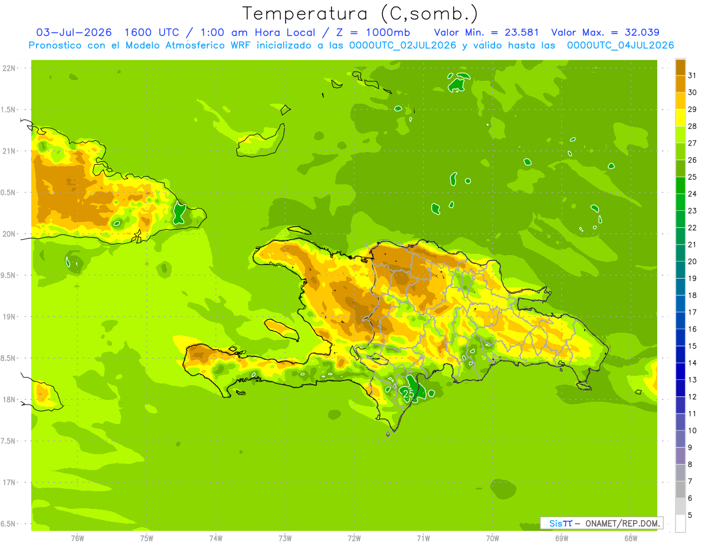Click the '18N' latitude label
Screen dimensions: 708x546
coord(8,399)
